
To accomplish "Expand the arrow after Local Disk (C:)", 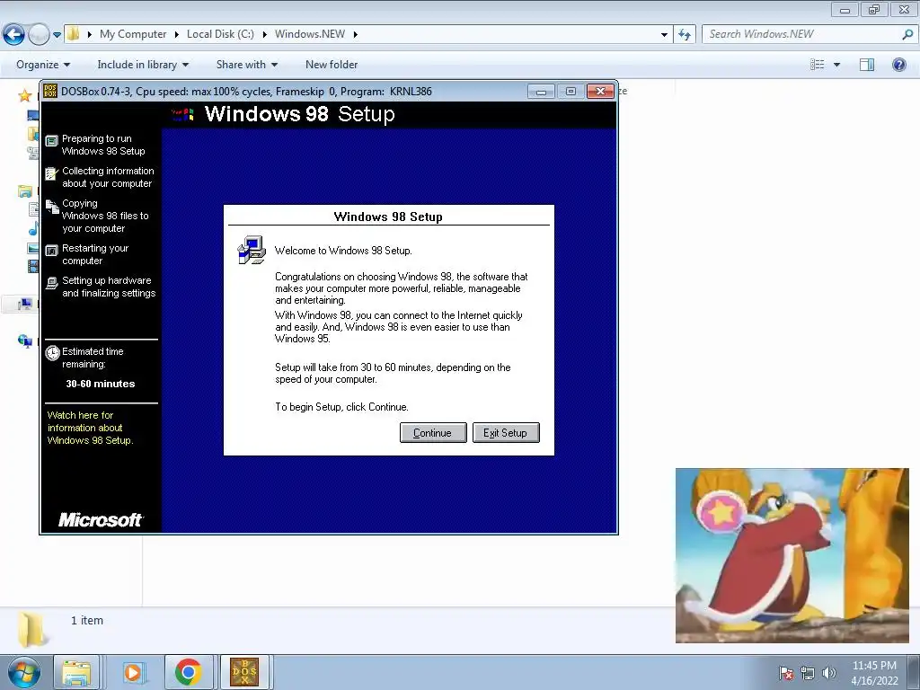I will (265, 35).
